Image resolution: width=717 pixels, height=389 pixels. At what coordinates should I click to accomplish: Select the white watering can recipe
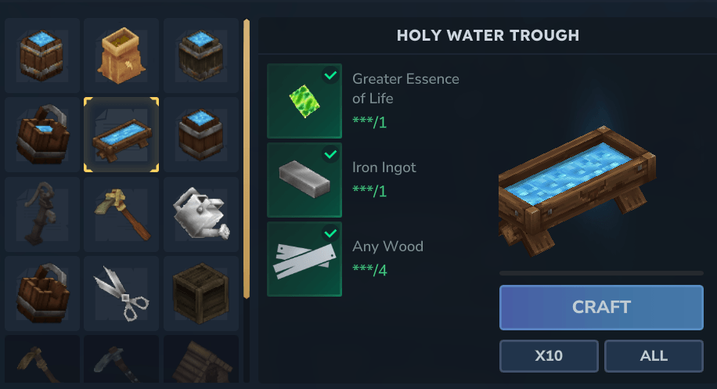point(201,214)
